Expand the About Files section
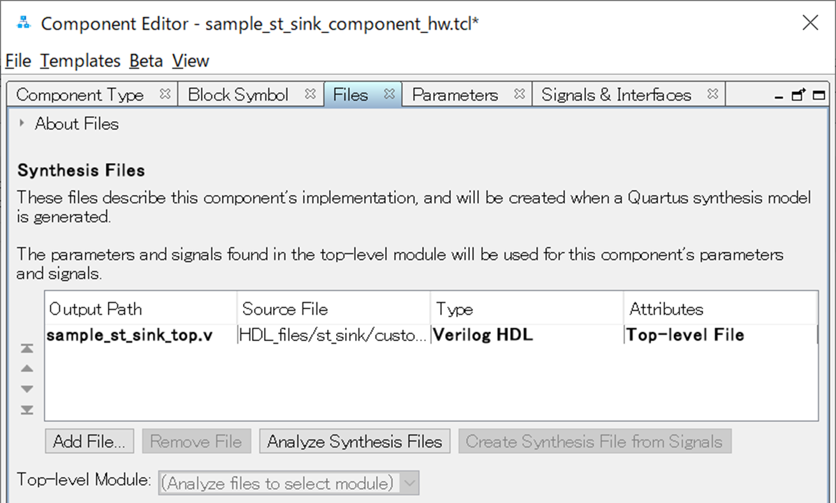The width and height of the screenshot is (836, 503). point(22,124)
